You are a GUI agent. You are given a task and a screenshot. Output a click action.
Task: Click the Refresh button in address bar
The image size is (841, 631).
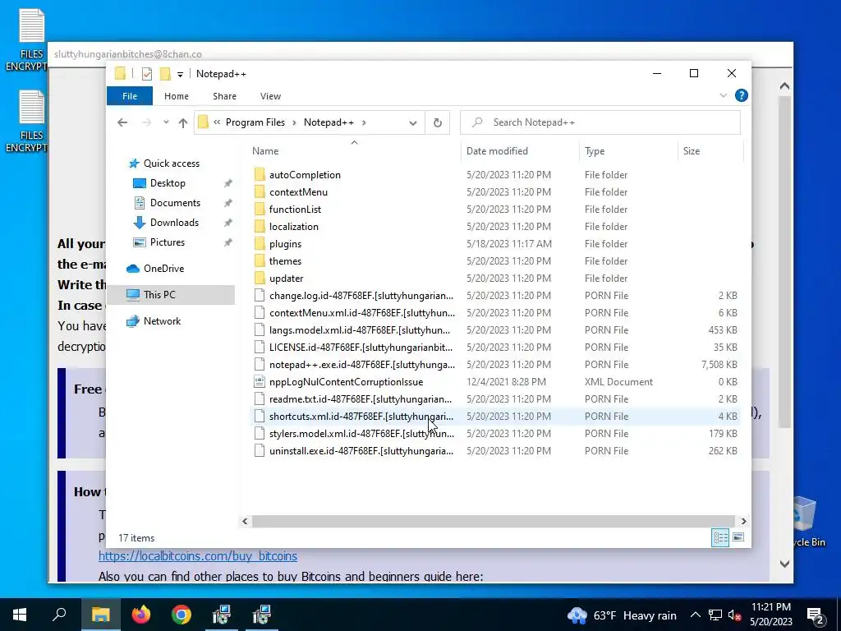click(x=438, y=123)
